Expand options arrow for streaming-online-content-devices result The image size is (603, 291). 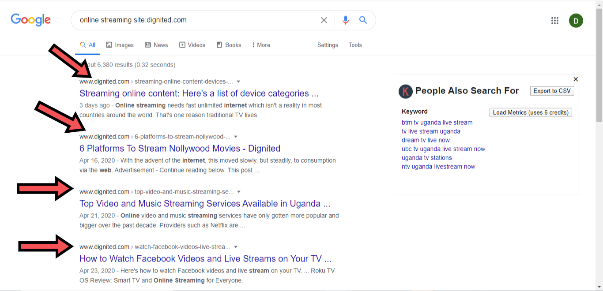pos(238,82)
